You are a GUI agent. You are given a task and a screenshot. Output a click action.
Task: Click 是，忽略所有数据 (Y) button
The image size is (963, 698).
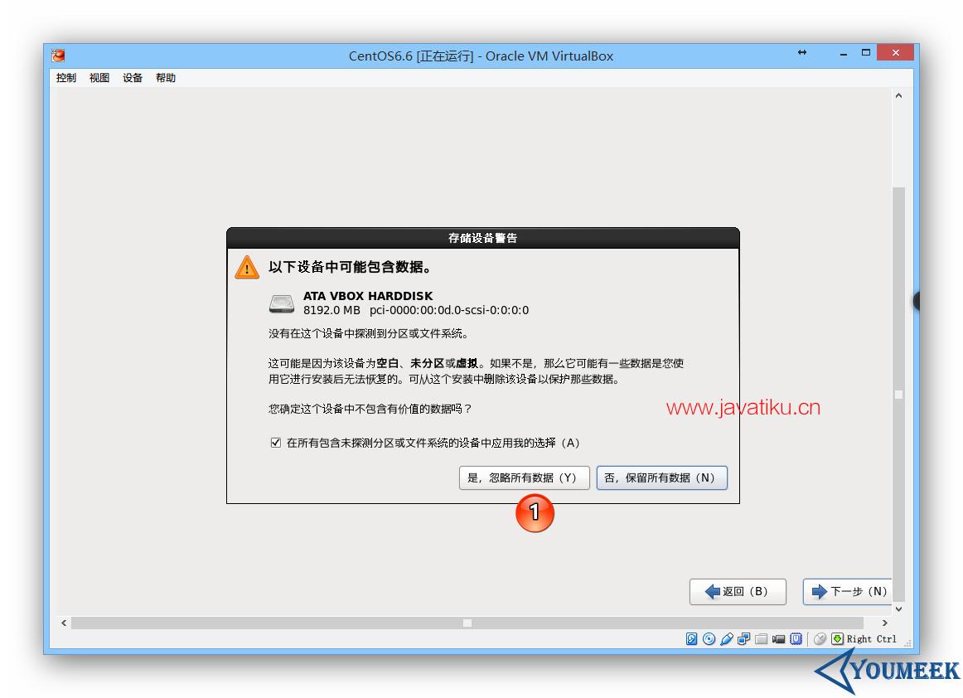click(x=524, y=478)
